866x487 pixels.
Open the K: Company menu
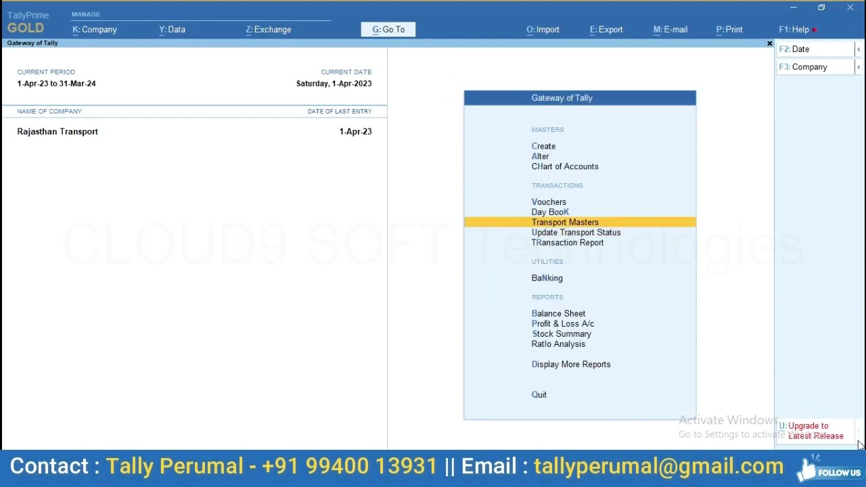click(95, 30)
